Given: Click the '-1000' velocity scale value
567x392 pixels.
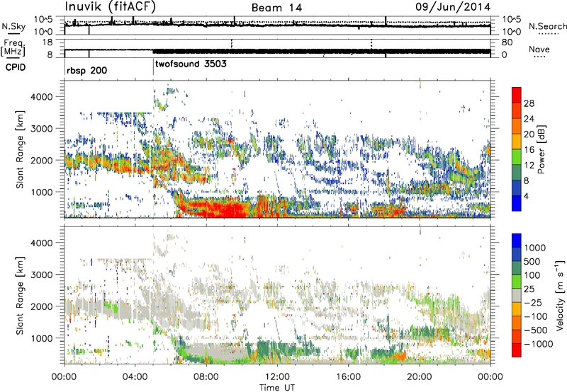Looking at the screenshot, I should coord(538,344).
